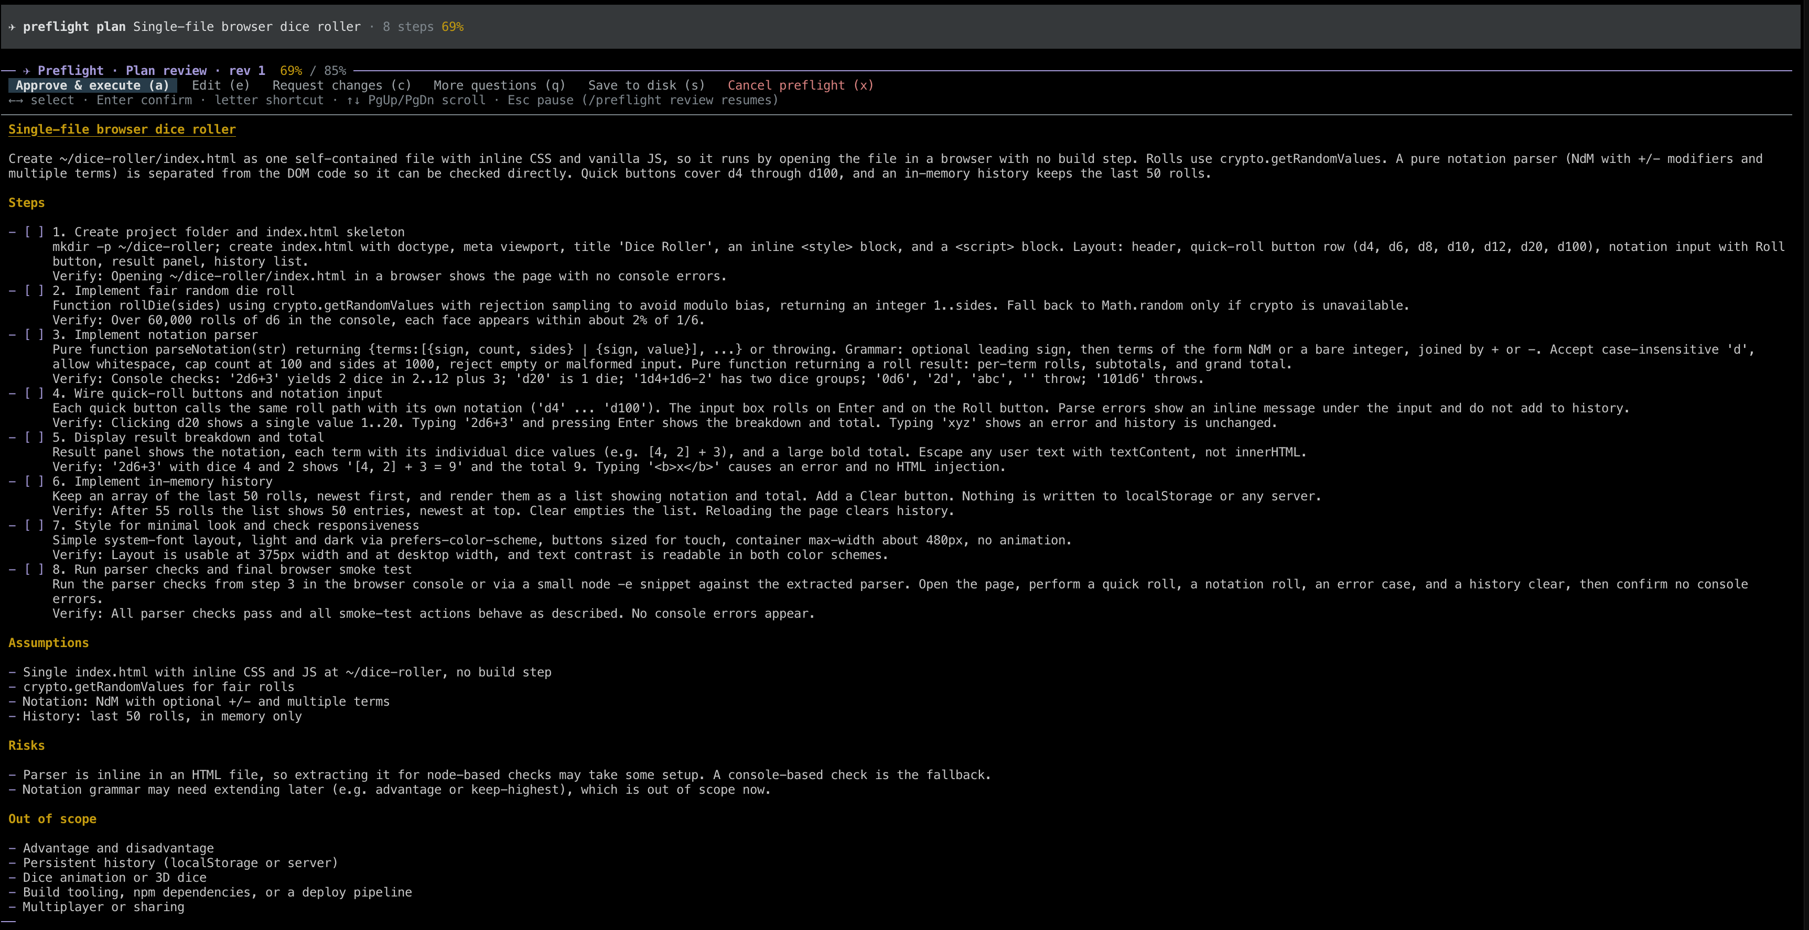Click the keyboard hint line starting 'select · Enter confirm'
The height and width of the screenshot is (930, 1809).
(x=393, y=100)
